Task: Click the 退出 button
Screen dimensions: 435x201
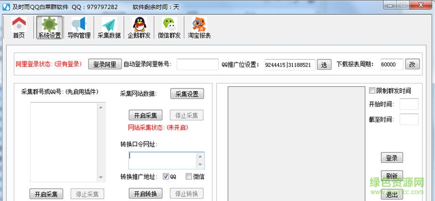Action: tap(391, 194)
